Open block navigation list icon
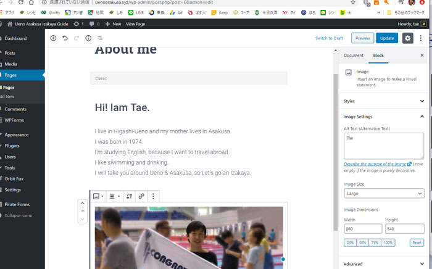The image size is (432, 269). tap(100, 38)
